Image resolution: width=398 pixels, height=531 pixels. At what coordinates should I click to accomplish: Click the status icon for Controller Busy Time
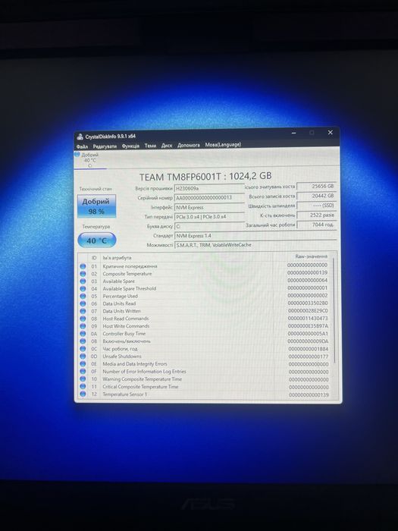pyautogui.click(x=83, y=334)
